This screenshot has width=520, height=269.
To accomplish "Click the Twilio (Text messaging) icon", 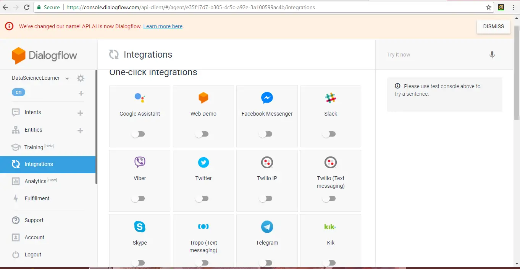I will [x=331, y=163].
